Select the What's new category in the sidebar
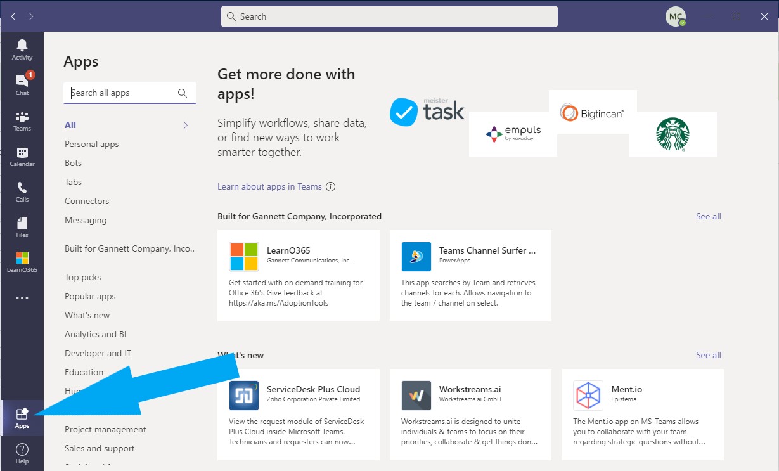779x471 pixels. (x=87, y=315)
